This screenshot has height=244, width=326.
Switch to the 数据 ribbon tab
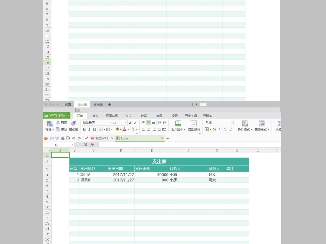(144, 116)
